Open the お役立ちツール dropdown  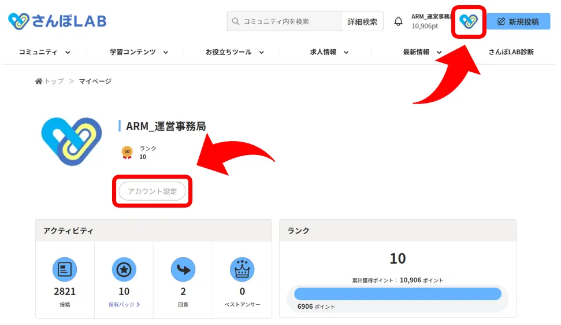click(235, 52)
